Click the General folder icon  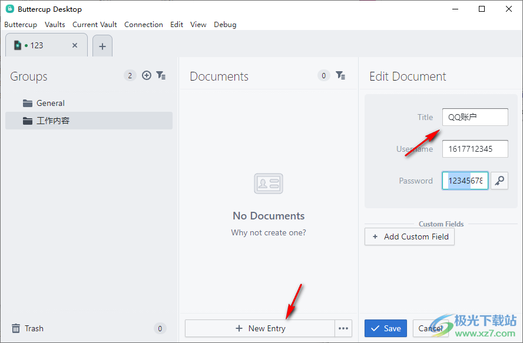coord(28,104)
